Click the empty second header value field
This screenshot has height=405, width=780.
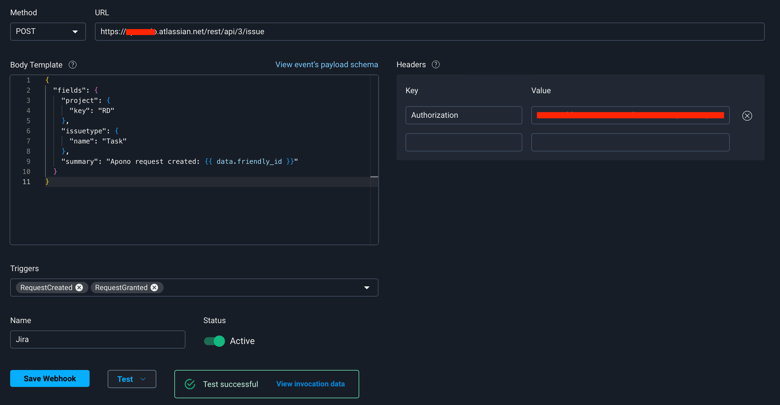tap(630, 142)
